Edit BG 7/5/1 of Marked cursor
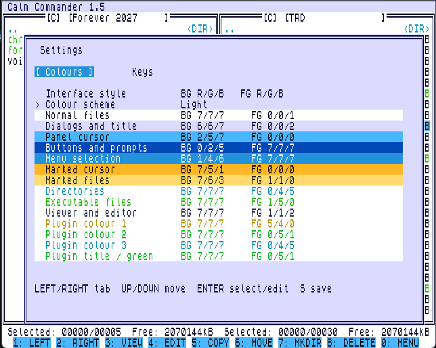The width and height of the screenshot is (436, 348). [202, 169]
